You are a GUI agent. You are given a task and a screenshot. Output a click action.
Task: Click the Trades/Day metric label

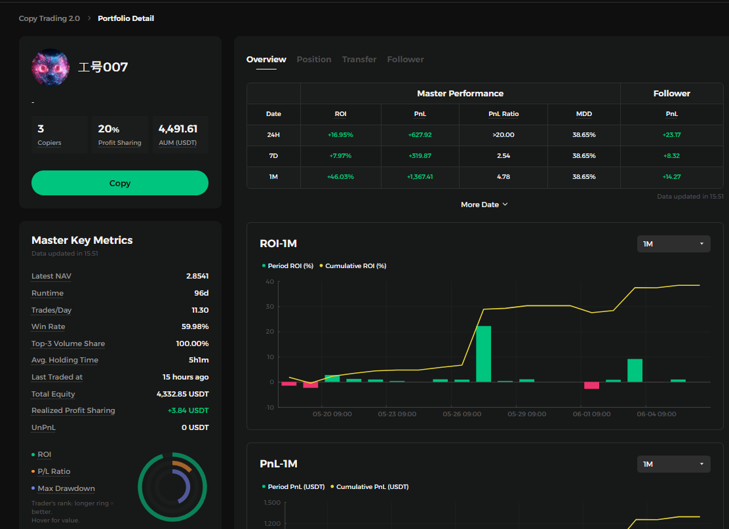(x=51, y=310)
